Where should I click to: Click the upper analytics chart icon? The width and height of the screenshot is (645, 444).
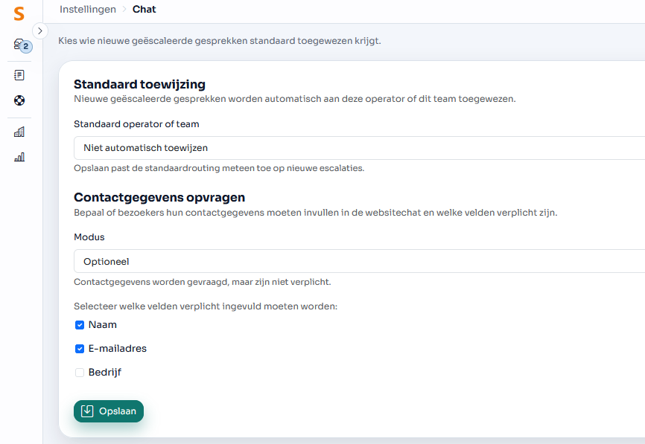click(19, 131)
